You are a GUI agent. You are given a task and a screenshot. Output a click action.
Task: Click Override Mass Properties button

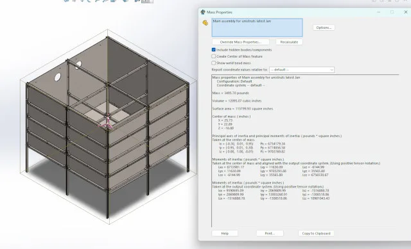pyautogui.click(x=240, y=42)
